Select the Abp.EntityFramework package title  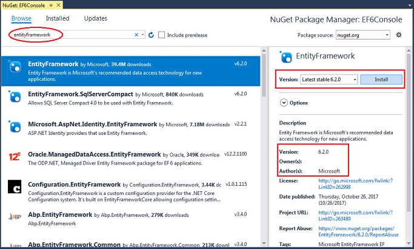pyautogui.click(x=60, y=214)
